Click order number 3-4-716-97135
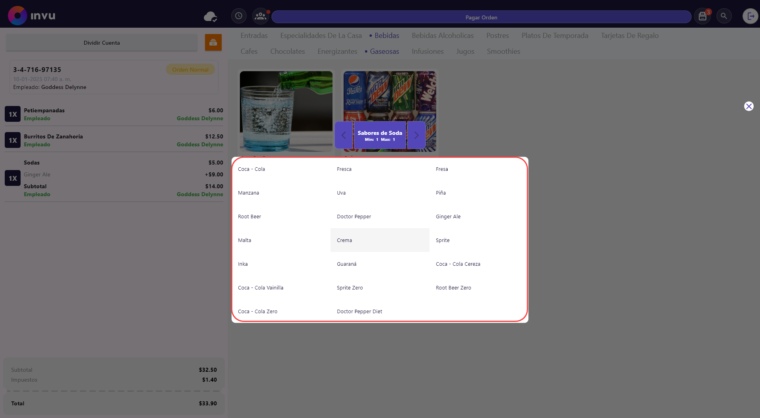The image size is (760, 418). [x=37, y=70]
